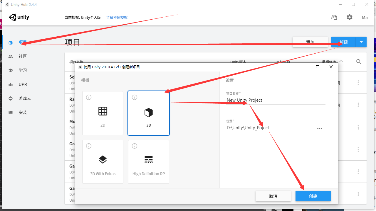The width and height of the screenshot is (376, 211).
Task: Open the 学习 (Learn) sidebar icon
Action: 11,70
